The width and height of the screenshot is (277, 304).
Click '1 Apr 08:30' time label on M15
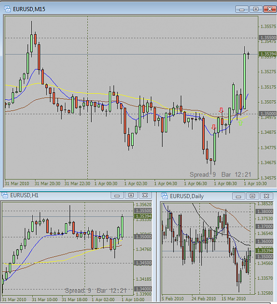pyautogui.click(x=225, y=183)
